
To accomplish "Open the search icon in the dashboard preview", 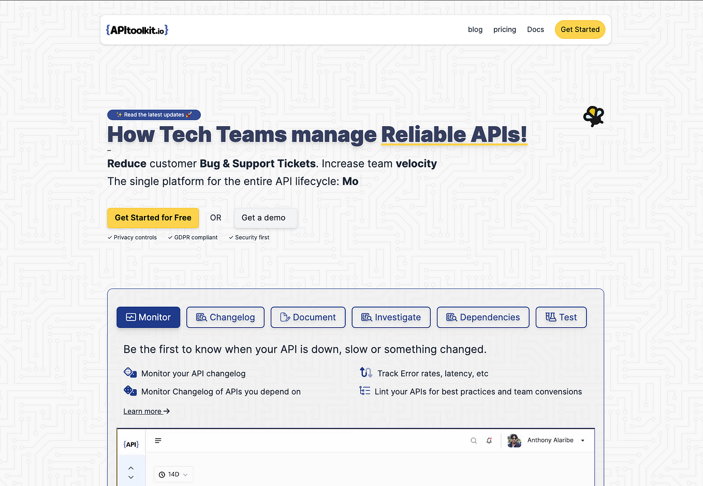I will [474, 441].
